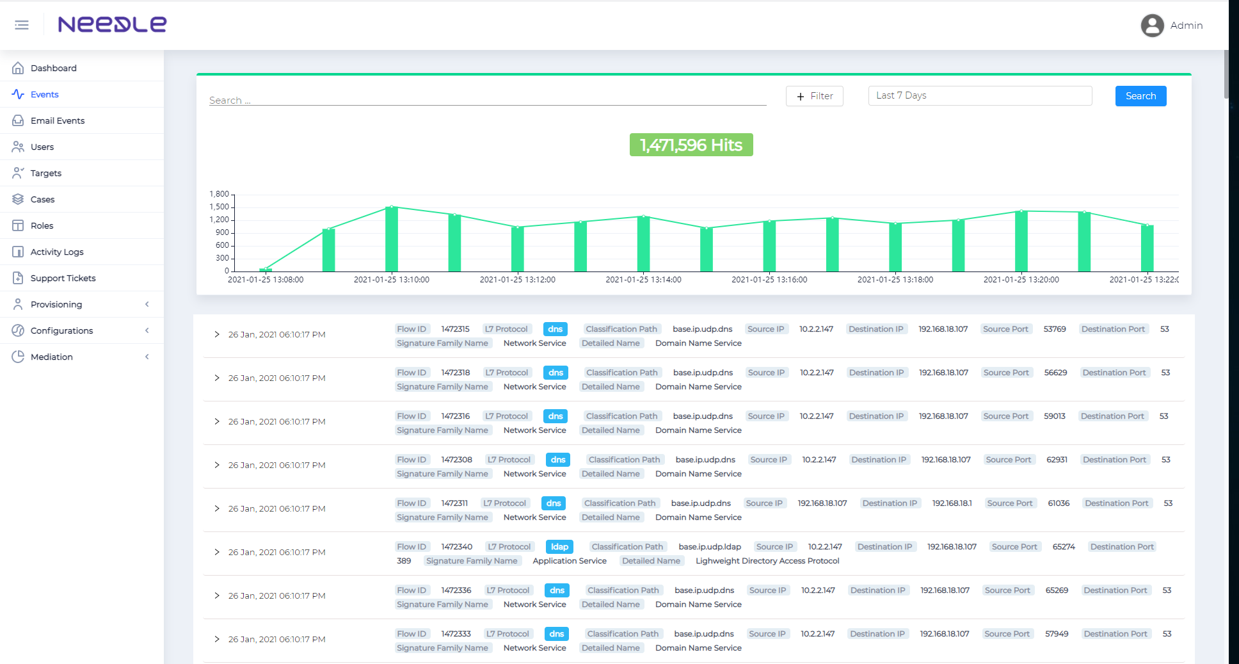Screen dimensions: 1239x664
Task: Click the Activity Logs icon
Action: 18,252
